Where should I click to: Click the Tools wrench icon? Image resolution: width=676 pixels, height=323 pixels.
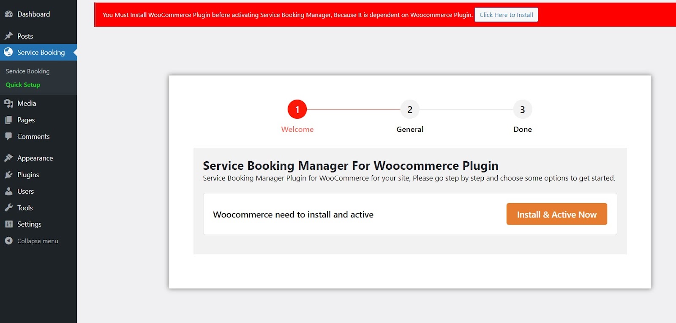9,208
